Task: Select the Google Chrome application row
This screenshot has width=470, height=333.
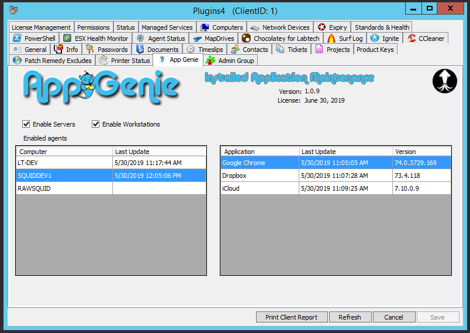Action: (336, 163)
